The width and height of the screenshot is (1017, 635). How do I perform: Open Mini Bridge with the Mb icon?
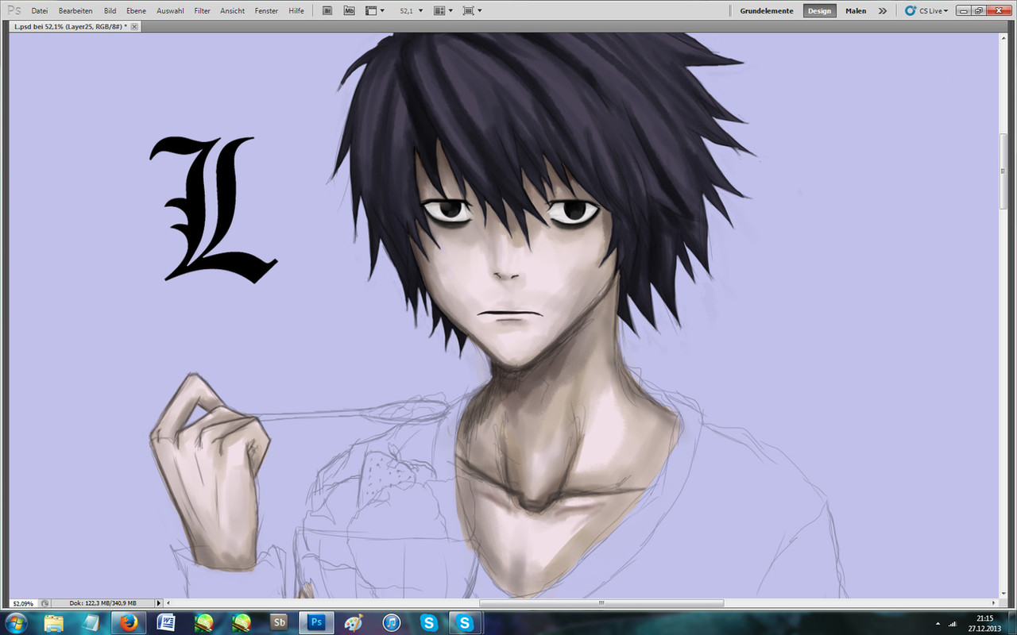[x=349, y=11]
